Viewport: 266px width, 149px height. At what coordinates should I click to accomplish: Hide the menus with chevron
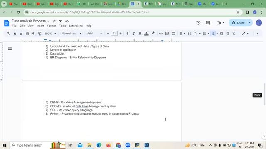pyautogui.click(x=257, y=34)
